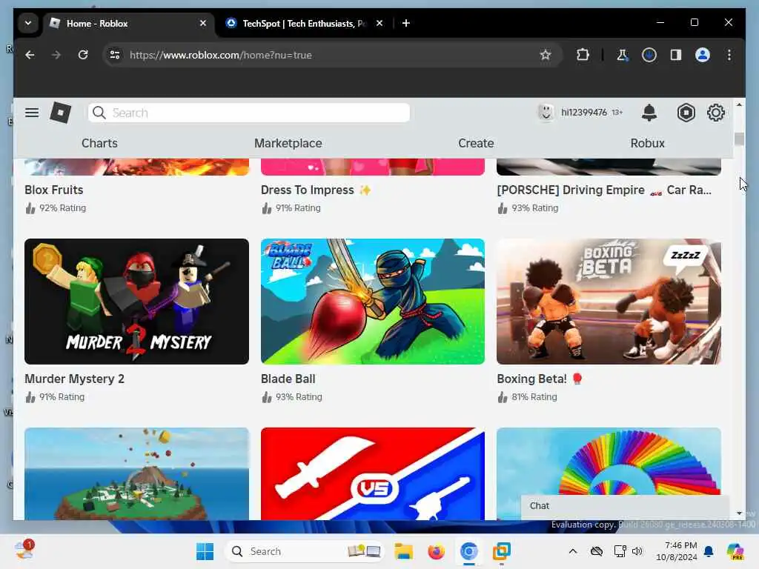
Task: Go back in browser history
Action: click(x=30, y=55)
